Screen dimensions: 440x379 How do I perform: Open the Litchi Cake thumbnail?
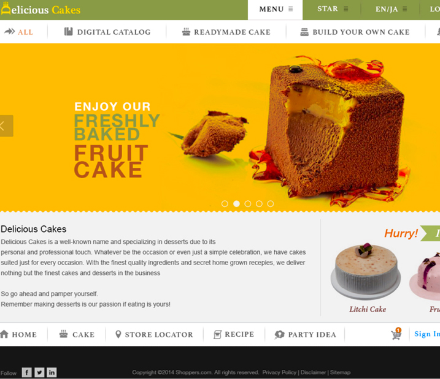pyautogui.click(x=366, y=271)
